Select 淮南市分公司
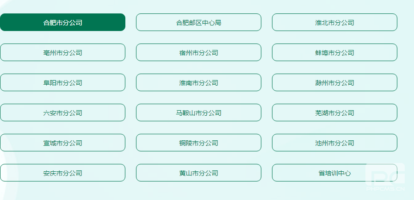 click(x=198, y=82)
